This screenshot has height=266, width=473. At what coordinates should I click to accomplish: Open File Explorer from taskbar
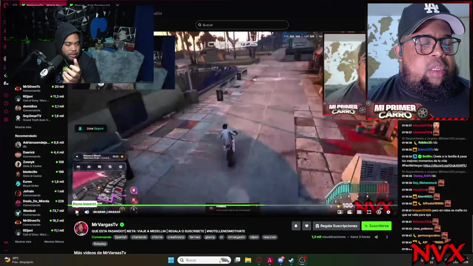point(248,260)
